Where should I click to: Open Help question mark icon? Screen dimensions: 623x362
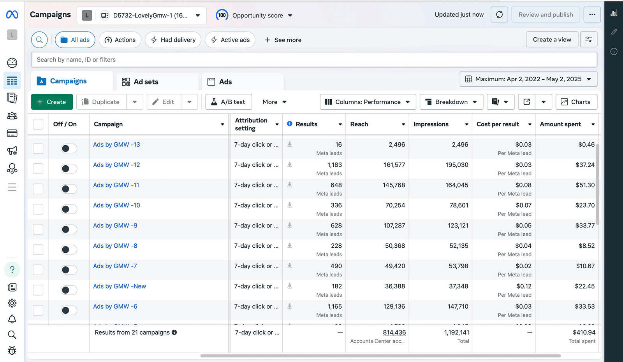coord(12,269)
